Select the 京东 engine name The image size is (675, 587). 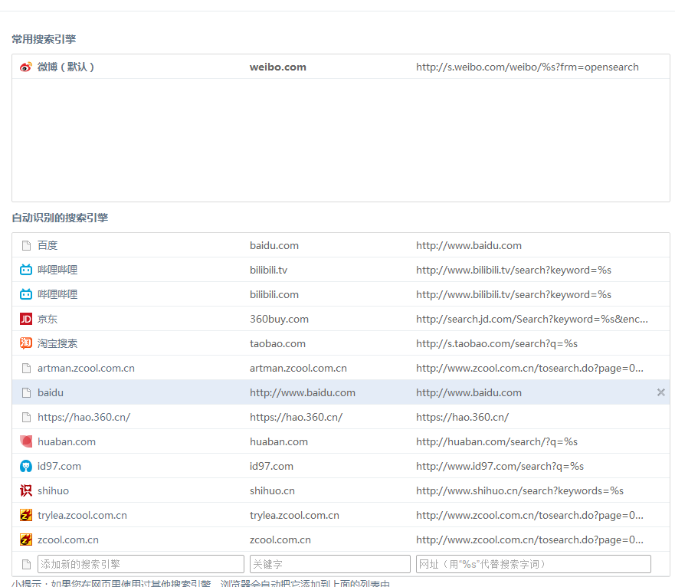(x=48, y=319)
